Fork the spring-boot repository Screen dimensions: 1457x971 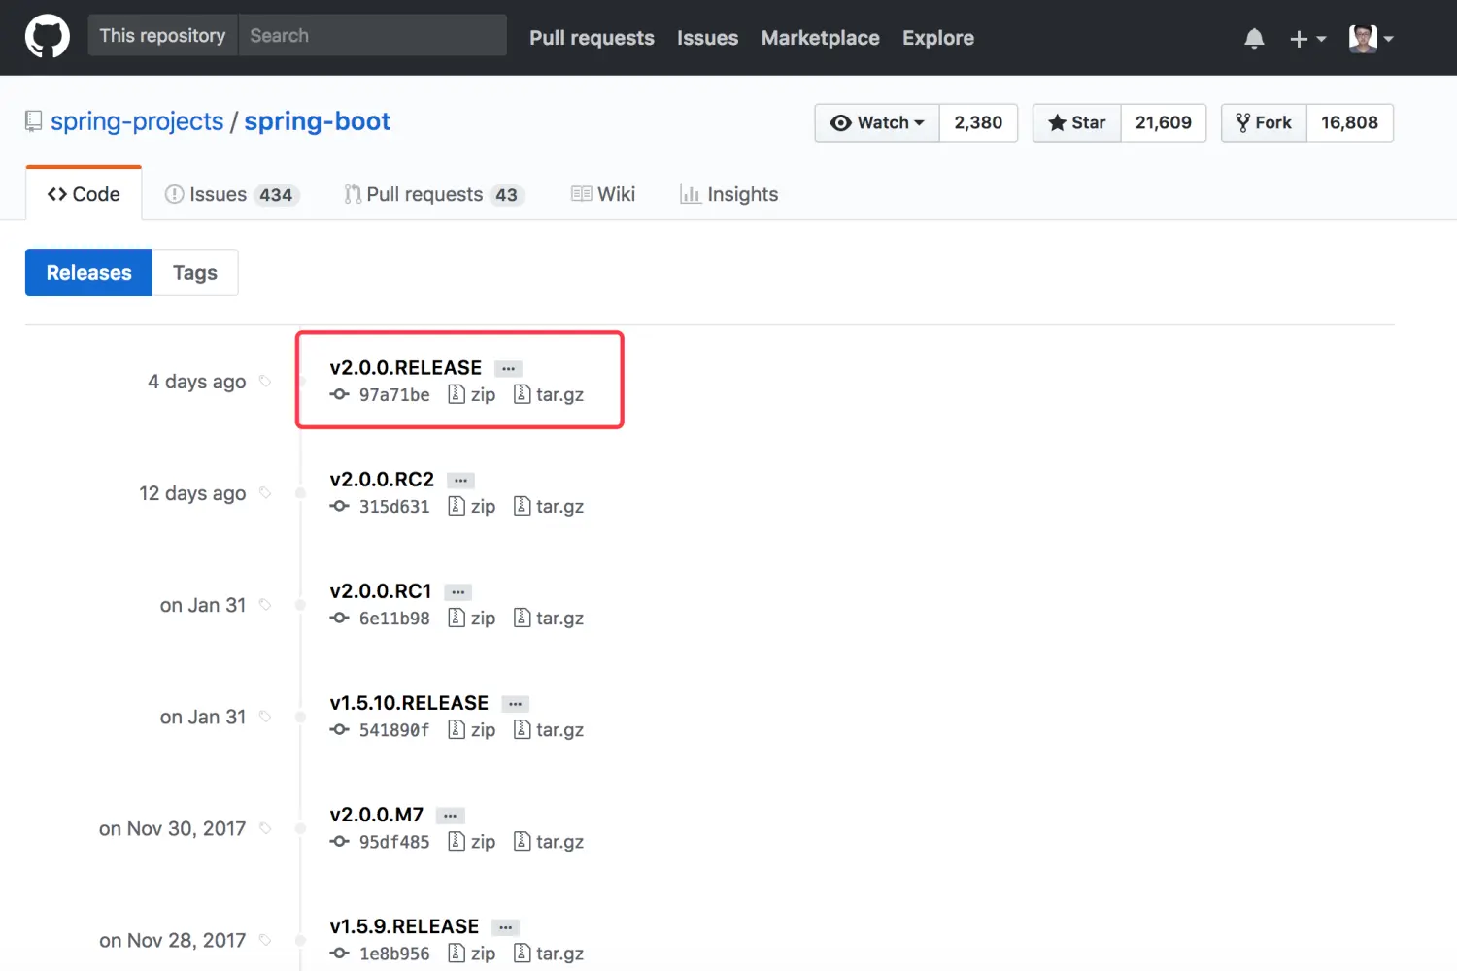1264,123
